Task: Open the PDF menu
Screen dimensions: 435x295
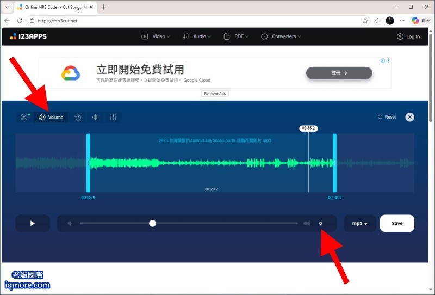Action: (236, 36)
